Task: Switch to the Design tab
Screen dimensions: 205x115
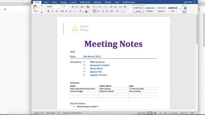Action: (63, 2)
